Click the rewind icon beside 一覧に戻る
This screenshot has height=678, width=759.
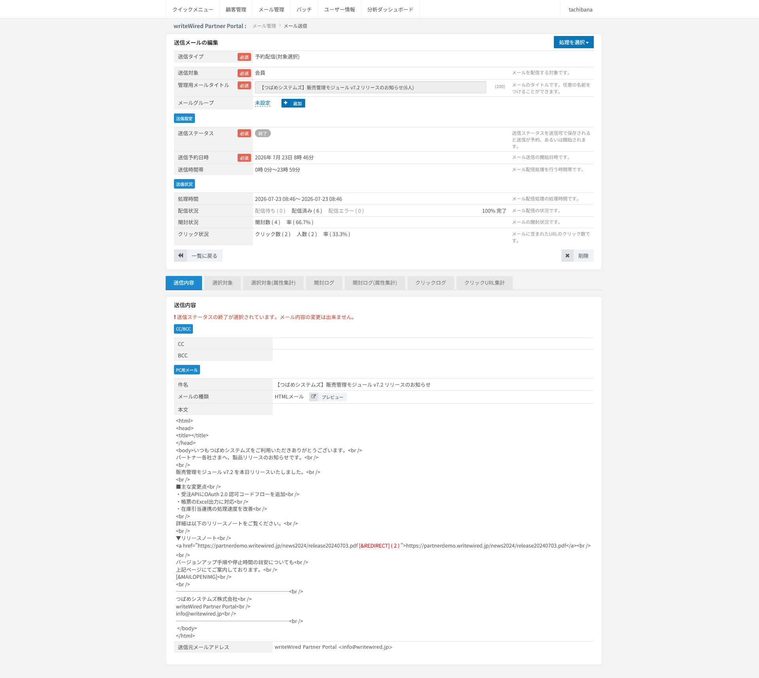pos(180,255)
